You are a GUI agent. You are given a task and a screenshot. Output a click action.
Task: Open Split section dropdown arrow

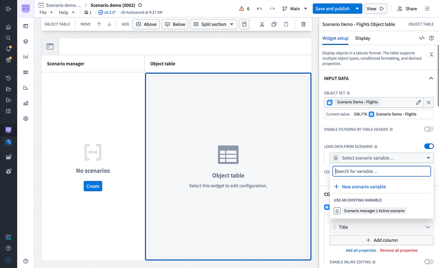click(232, 24)
